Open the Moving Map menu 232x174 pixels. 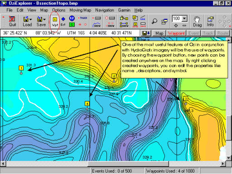tap(80, 10)
